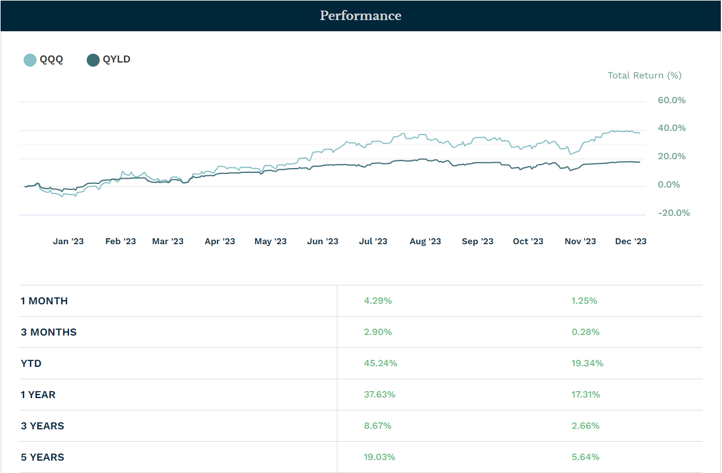Toggle the QQQ legend circle
Screen dimensions: 722x473
tap(30, 60)
